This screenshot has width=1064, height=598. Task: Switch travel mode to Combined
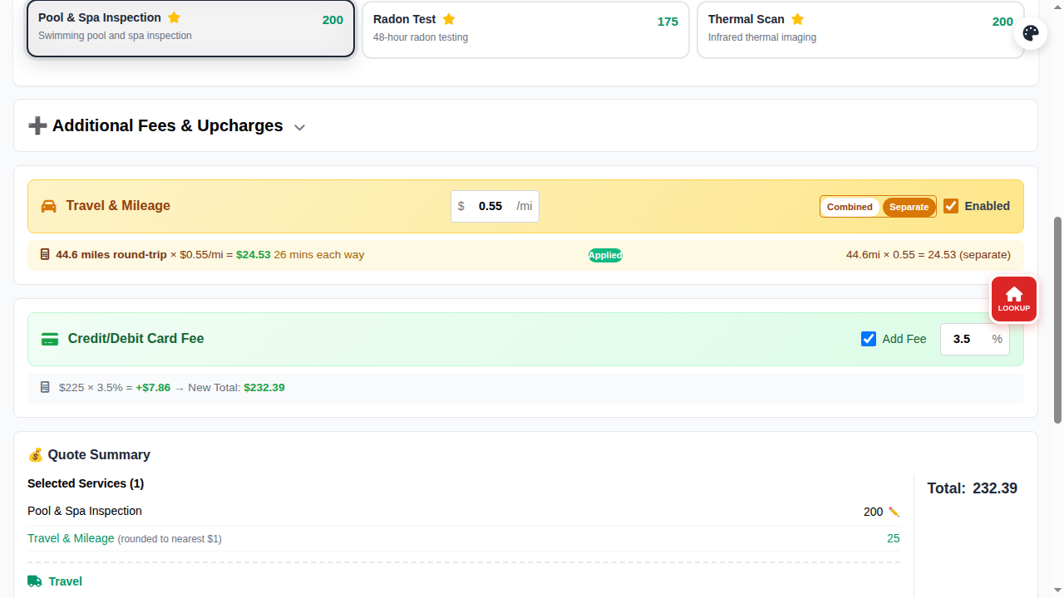pos(850,207)
